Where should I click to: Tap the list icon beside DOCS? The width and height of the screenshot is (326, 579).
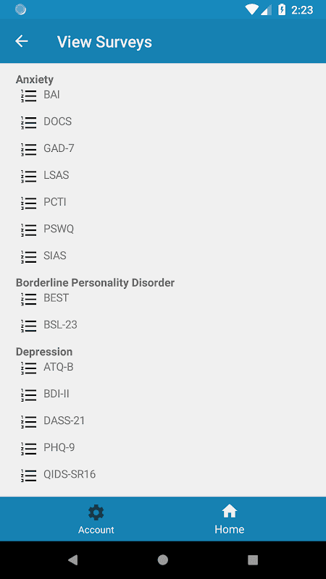coord(28,122)
